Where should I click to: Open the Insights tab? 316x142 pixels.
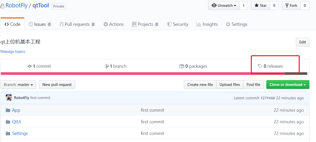pos(207,24)
